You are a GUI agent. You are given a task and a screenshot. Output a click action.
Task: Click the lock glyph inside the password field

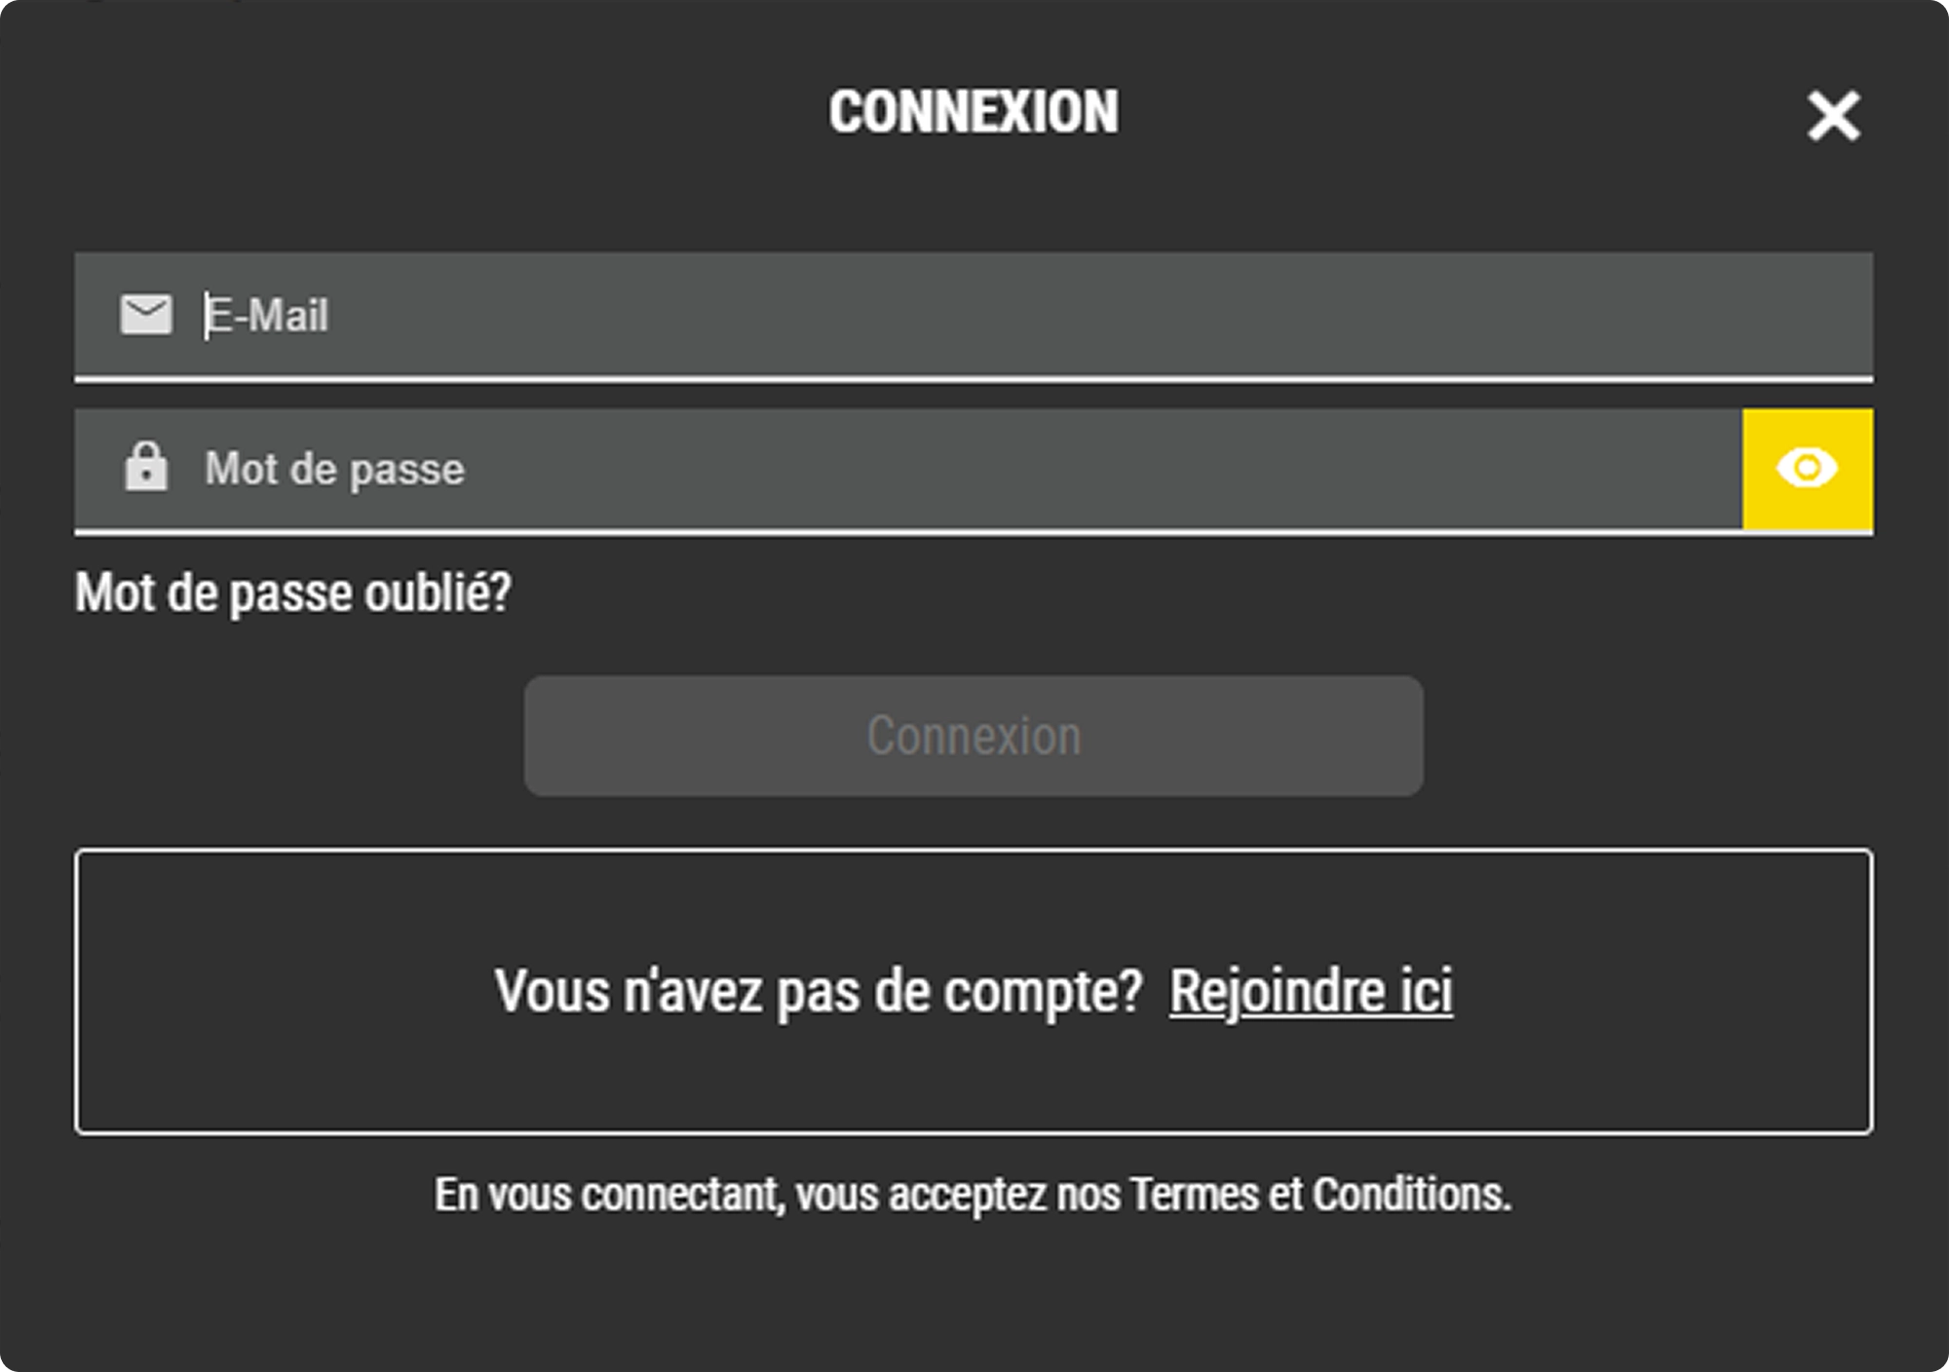coord(146,469)
